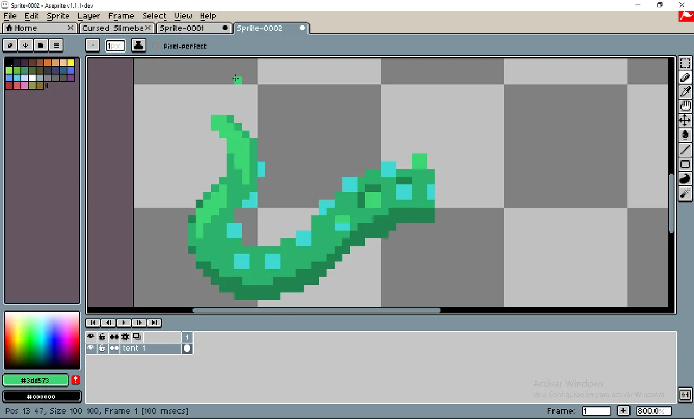Select the Line tool
The image size is (694, 419).
(x=685, y=150)
